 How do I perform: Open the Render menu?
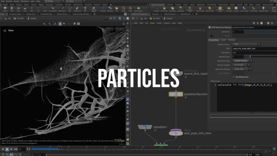(x=9, y=1)
